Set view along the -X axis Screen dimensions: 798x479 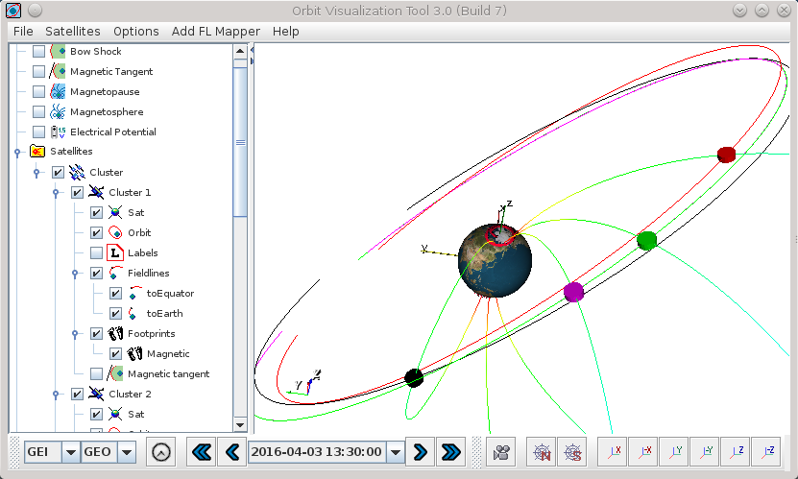click(643, 452)
